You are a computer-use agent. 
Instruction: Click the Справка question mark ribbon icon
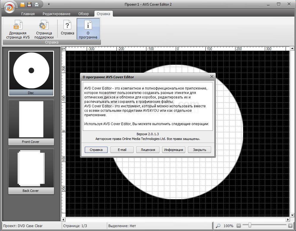tap(67, 28)
